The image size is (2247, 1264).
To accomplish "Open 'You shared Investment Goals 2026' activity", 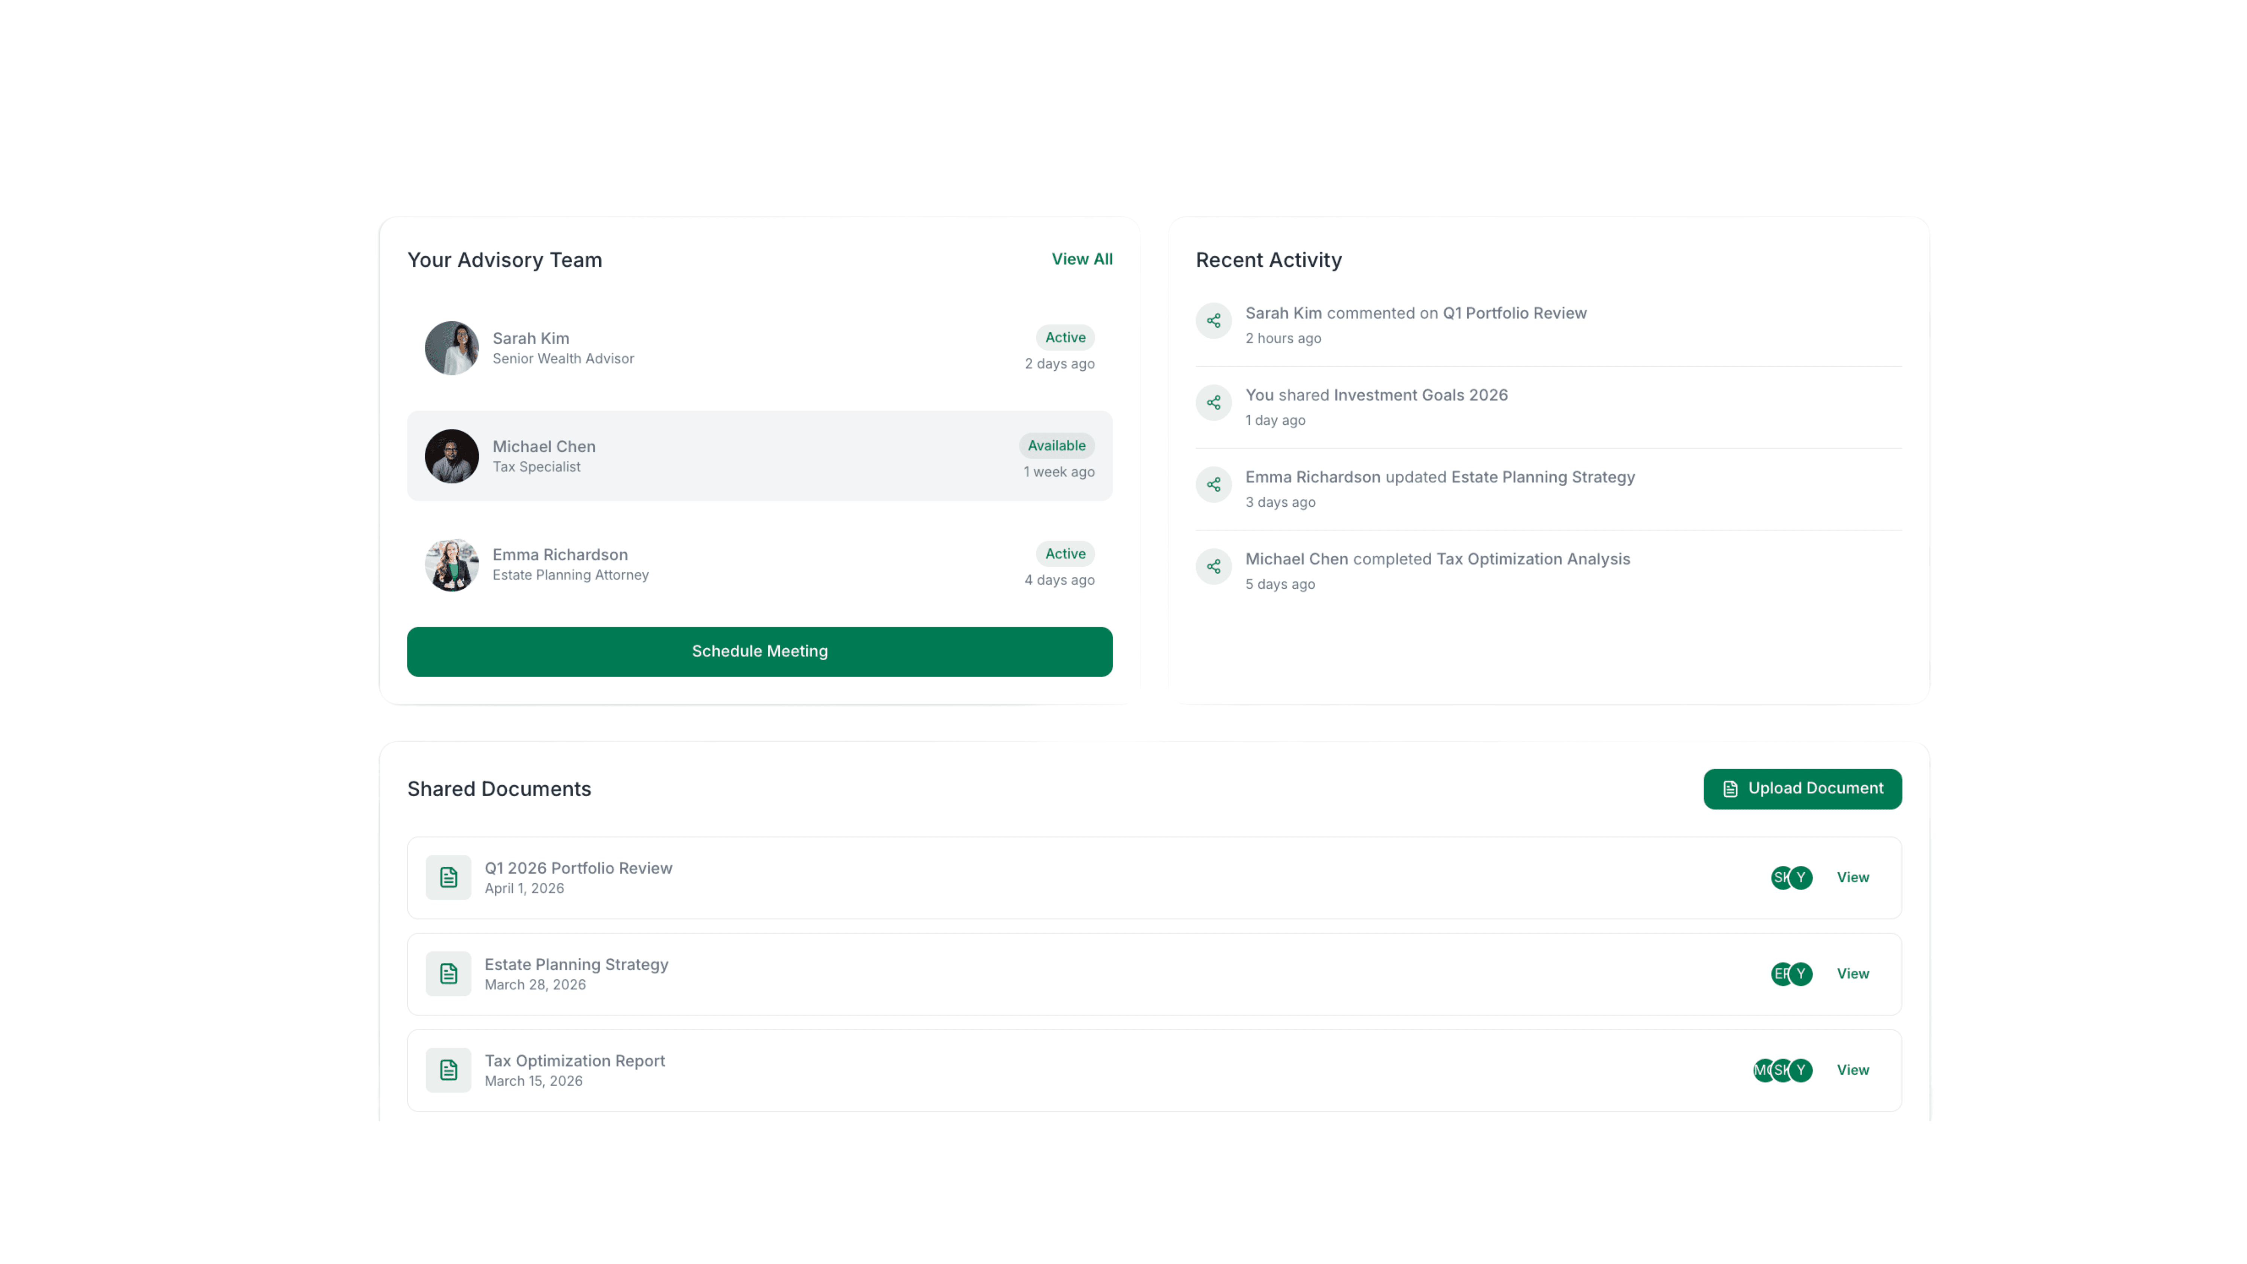I will (1376, 395).
